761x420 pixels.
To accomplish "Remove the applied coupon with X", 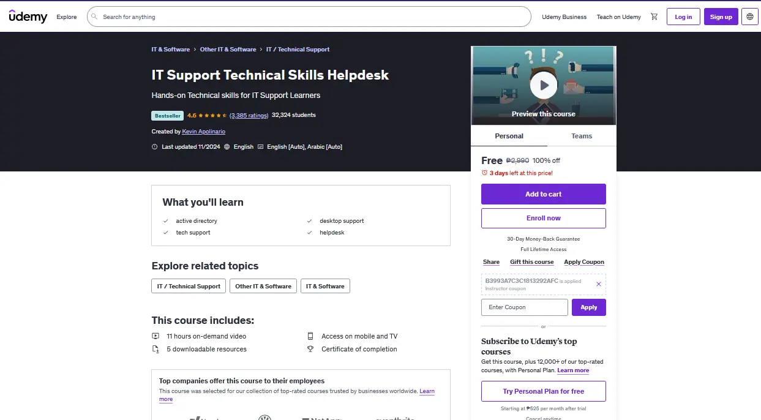I will 599,284.
